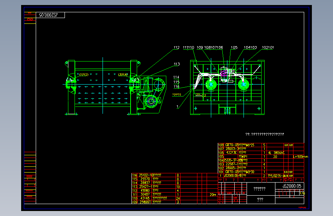Select callout label 105 above the right view
Image resolution: width=333 pixels, height=216 pixels.
coord(234,47)
